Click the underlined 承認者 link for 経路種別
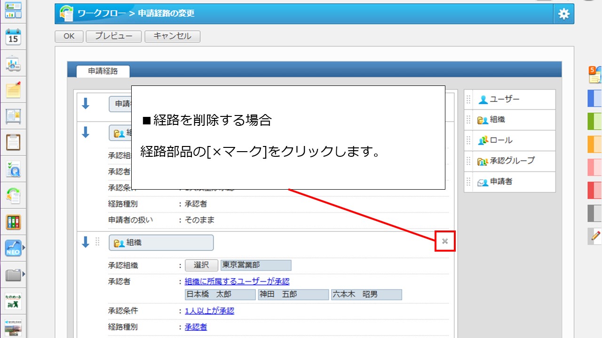The width and height of the screenshot is (602, 338). pyautogui.click(x=196, y=327)
